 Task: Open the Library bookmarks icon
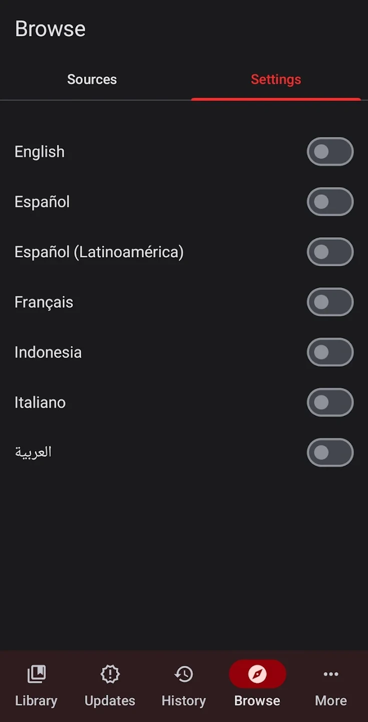36,674
